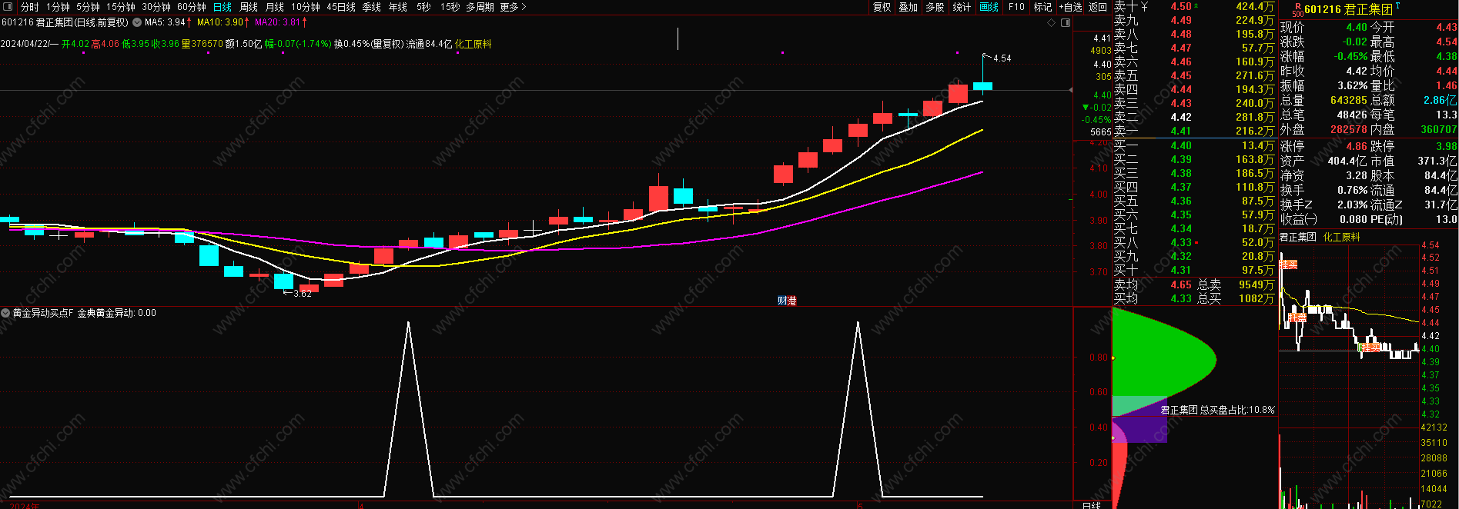Click the 君正集团 label above mini chart
Image resolution: width=1459 pixels, height=509 pixels.
[x=1298, y=237]
